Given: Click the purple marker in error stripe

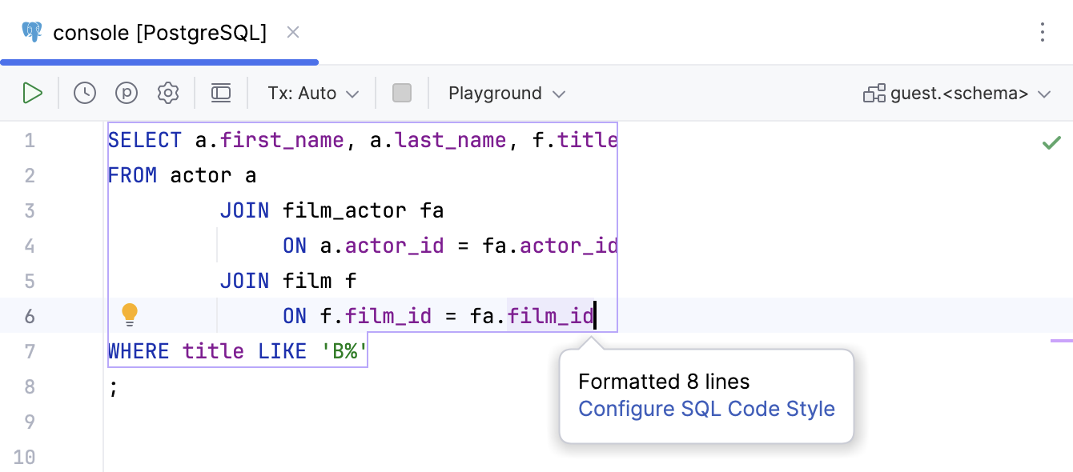Looking at the screenshot, I should (x=1061, y=341).
